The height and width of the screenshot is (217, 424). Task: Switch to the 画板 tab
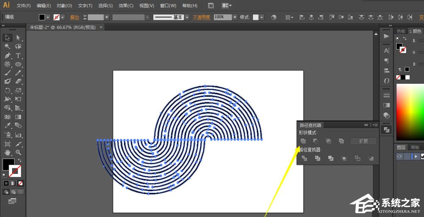415,147
